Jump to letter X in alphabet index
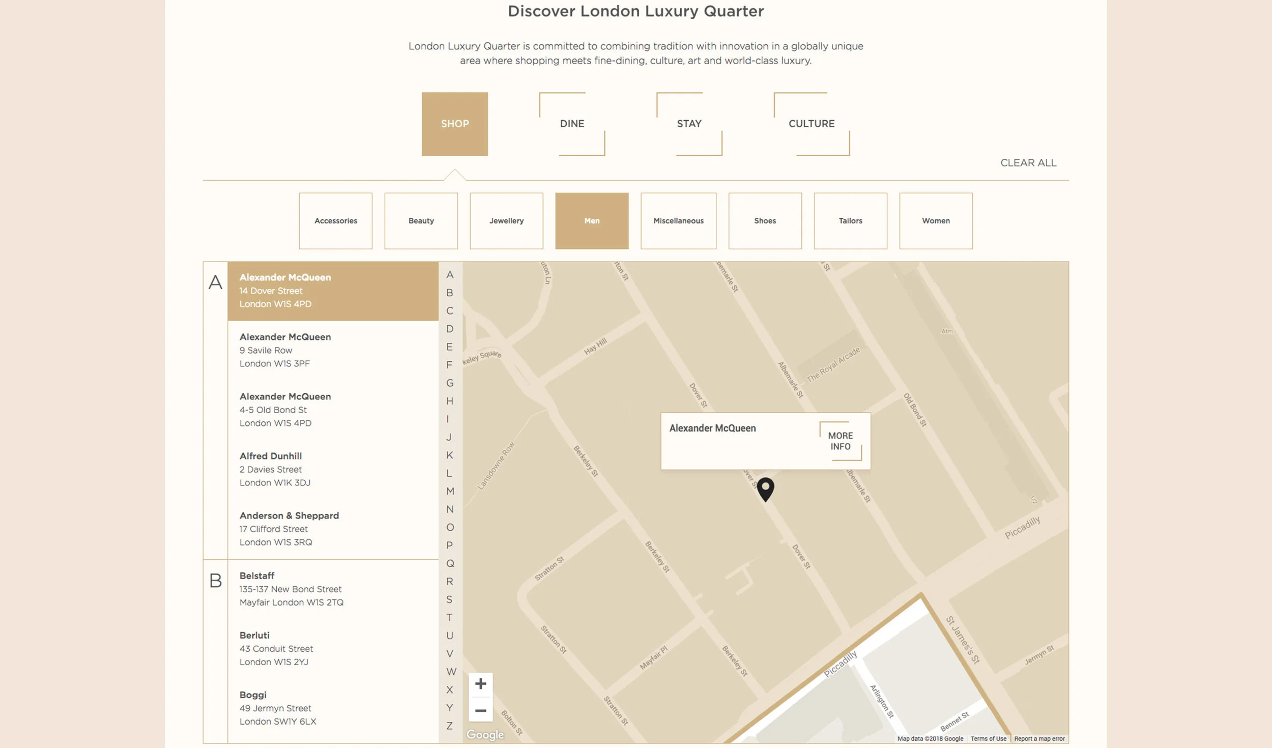This screenshot has width=1272, height=748. click(x=450, y=690)
